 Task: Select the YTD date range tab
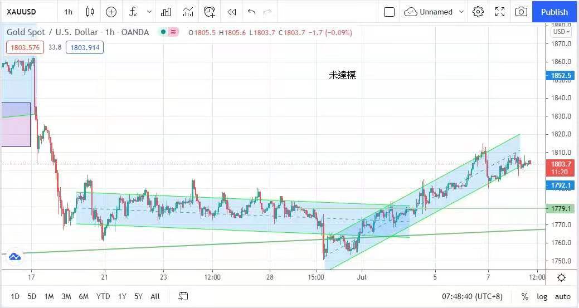click(103, 296)
